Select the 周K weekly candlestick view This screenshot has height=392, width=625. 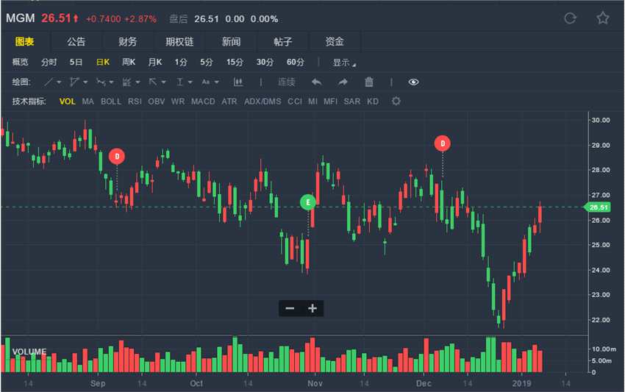[x=129, y=62]
